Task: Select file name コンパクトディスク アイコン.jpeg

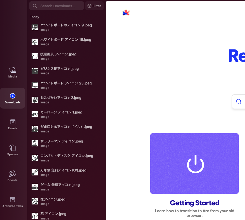Action: point(67,156)
